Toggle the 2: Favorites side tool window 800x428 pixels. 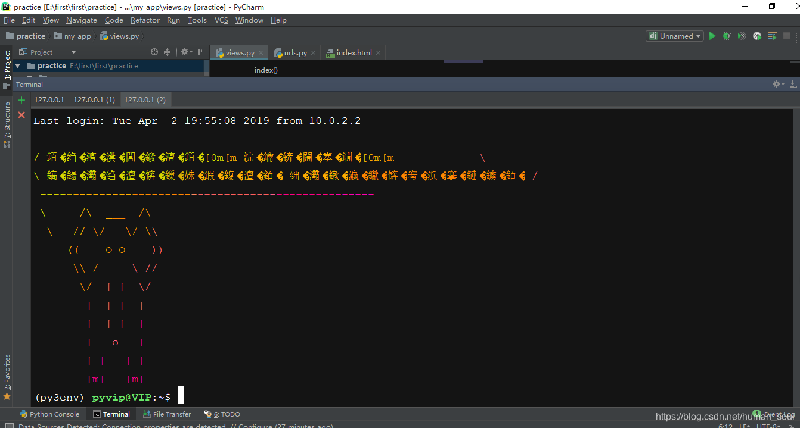[x=7, y=377]
